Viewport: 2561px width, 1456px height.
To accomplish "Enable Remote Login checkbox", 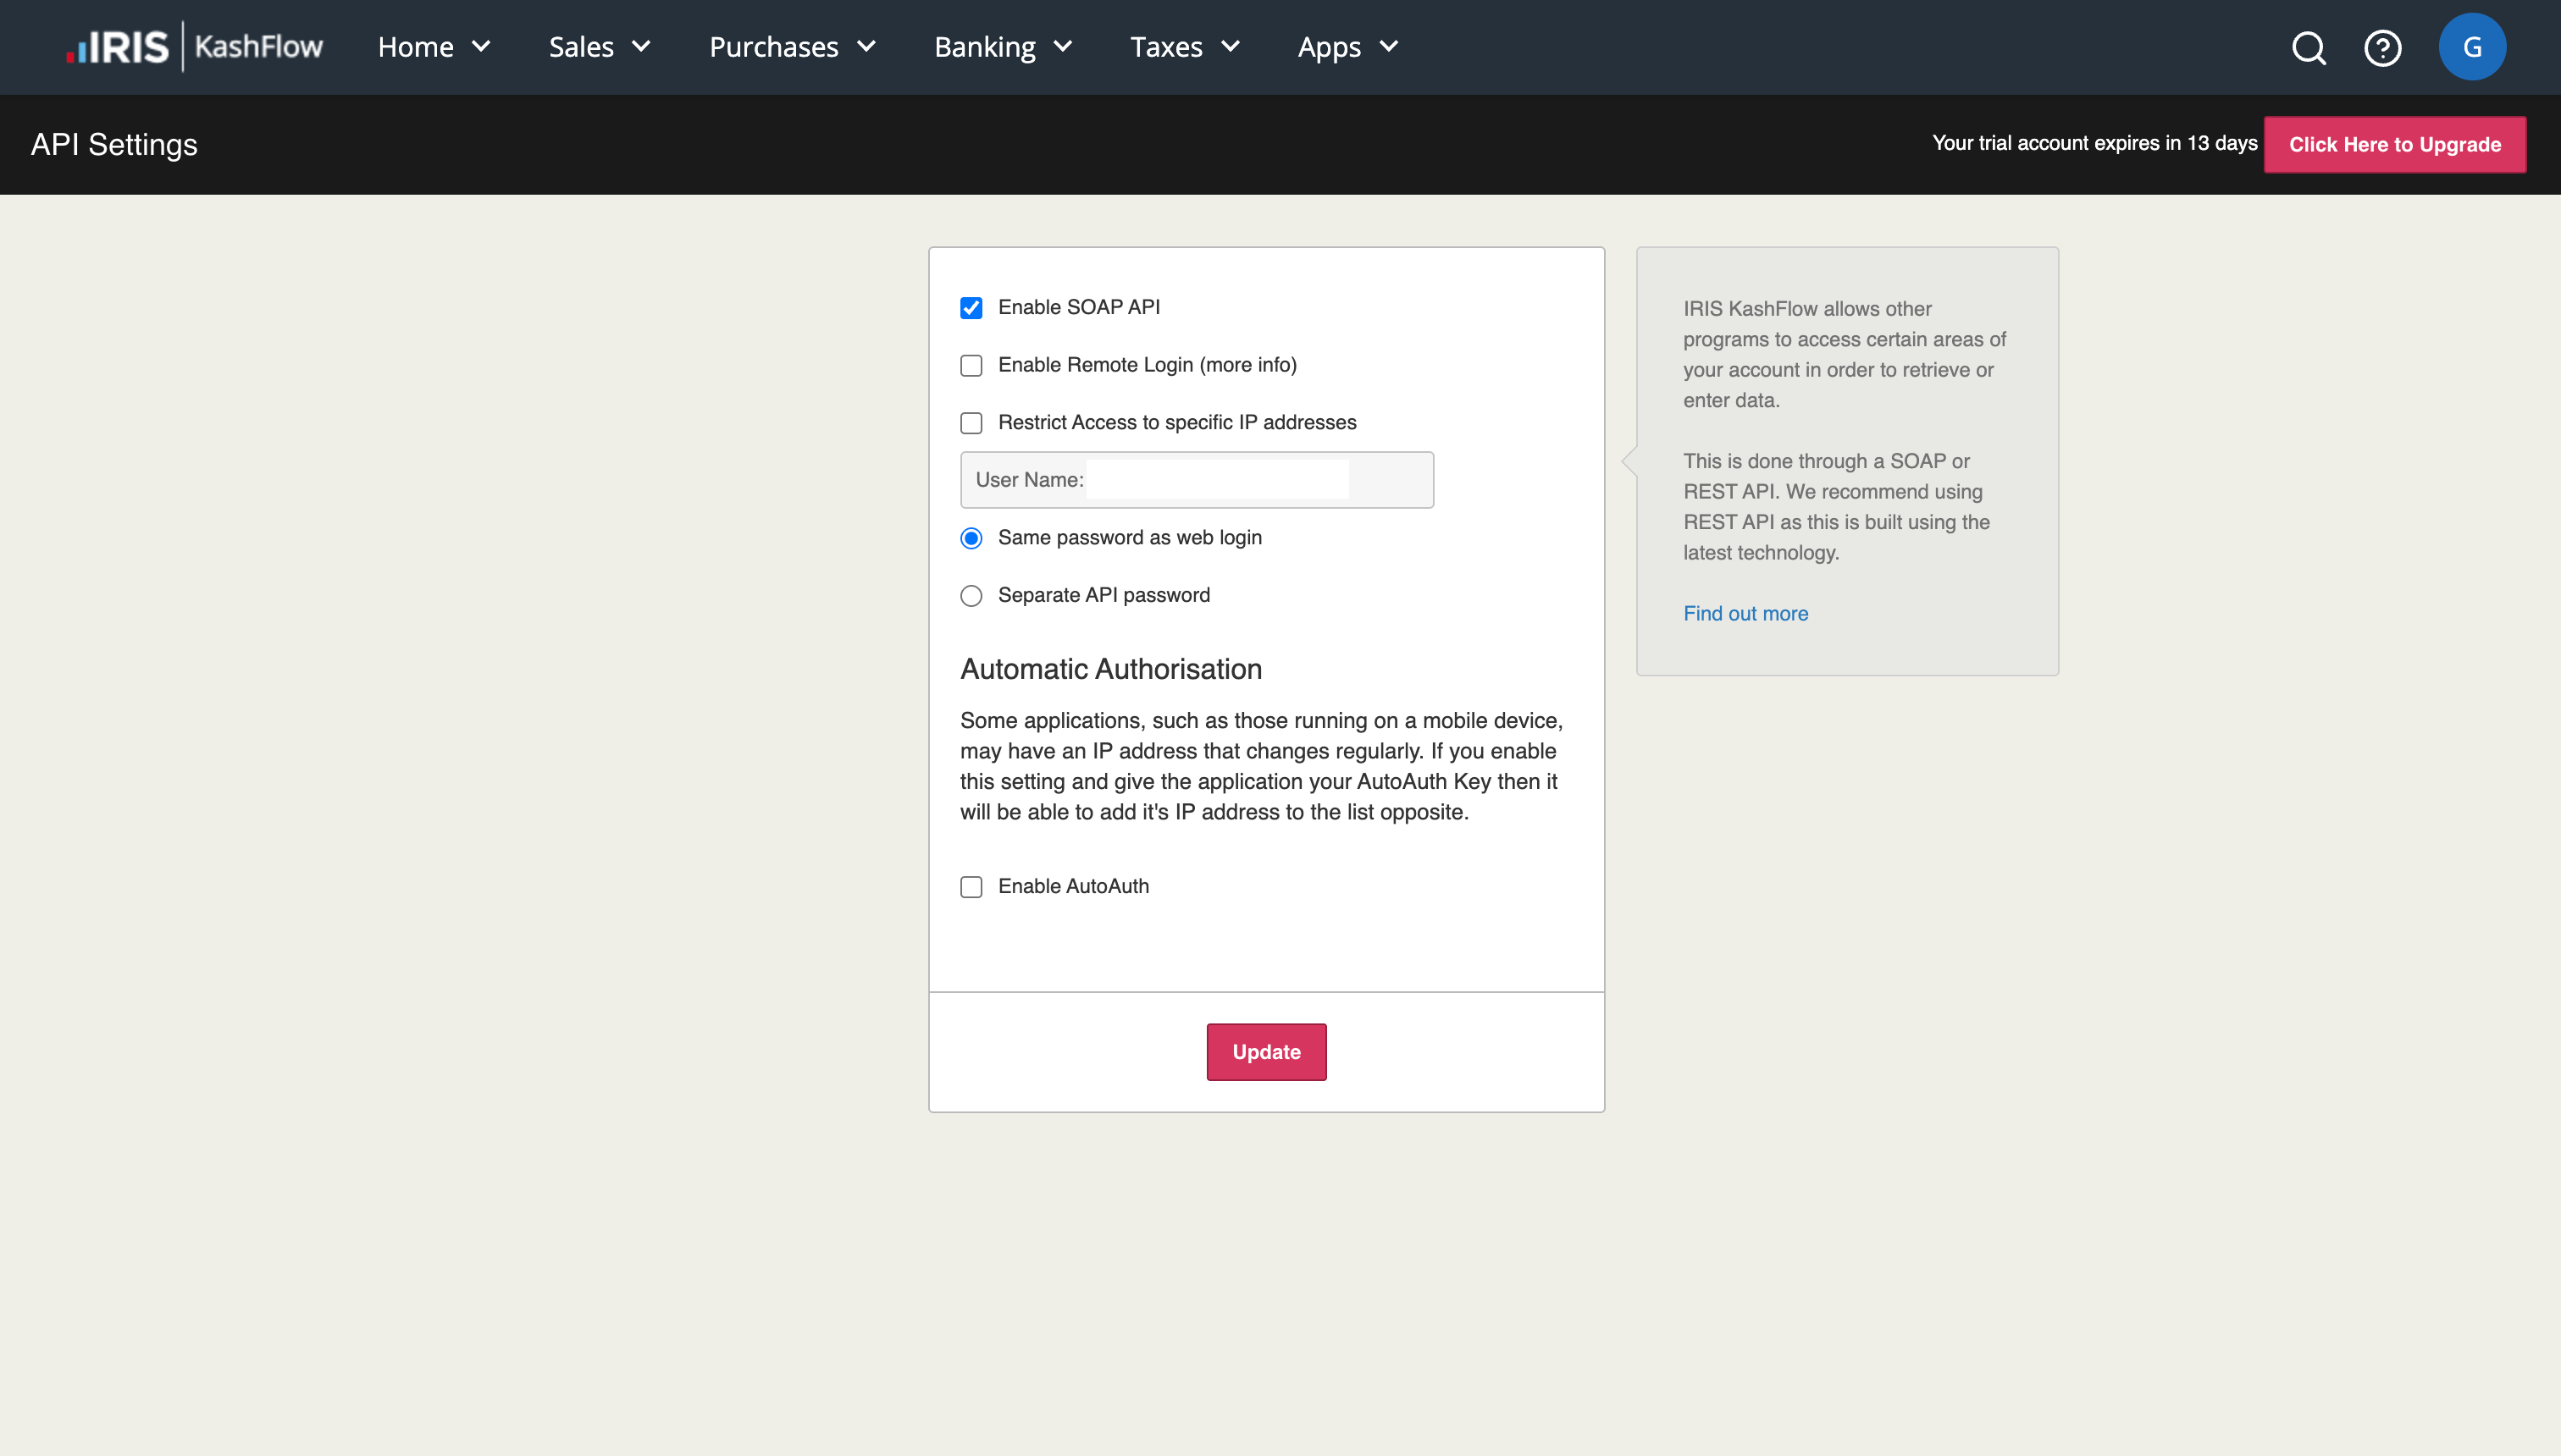I will [971, 365].
